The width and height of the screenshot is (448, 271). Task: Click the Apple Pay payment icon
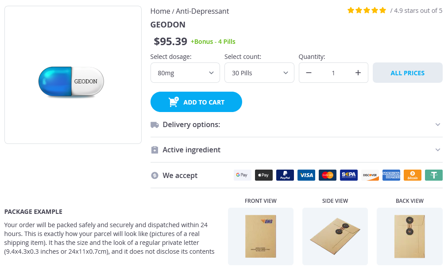(x=264, y=175)
